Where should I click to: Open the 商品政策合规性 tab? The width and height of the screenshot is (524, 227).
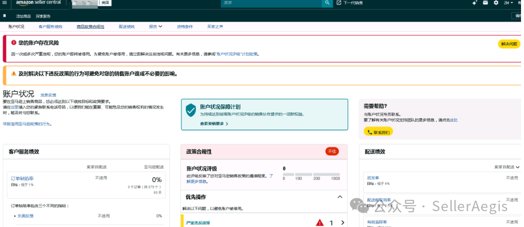pos(90,27)
